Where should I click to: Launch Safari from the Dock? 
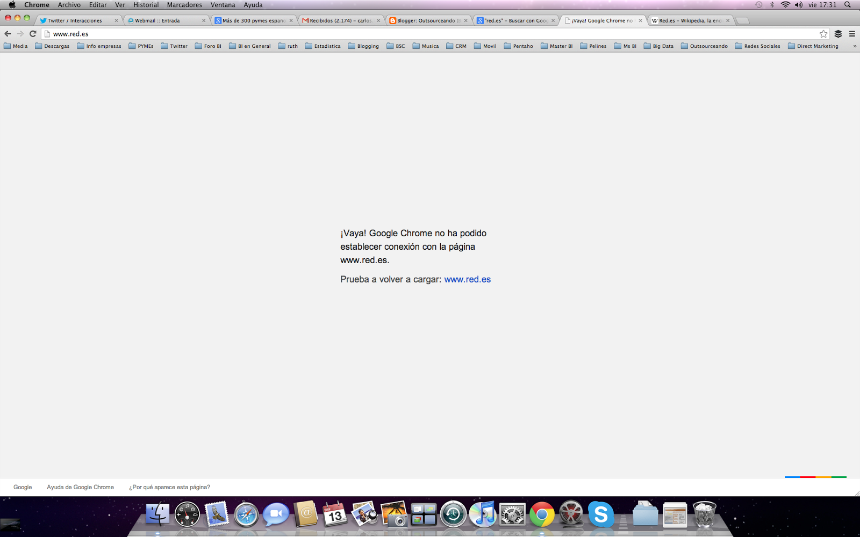point(246,514)
